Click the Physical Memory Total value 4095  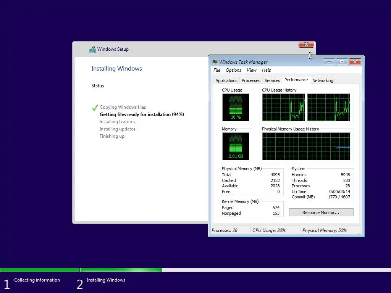pos(275,175)
